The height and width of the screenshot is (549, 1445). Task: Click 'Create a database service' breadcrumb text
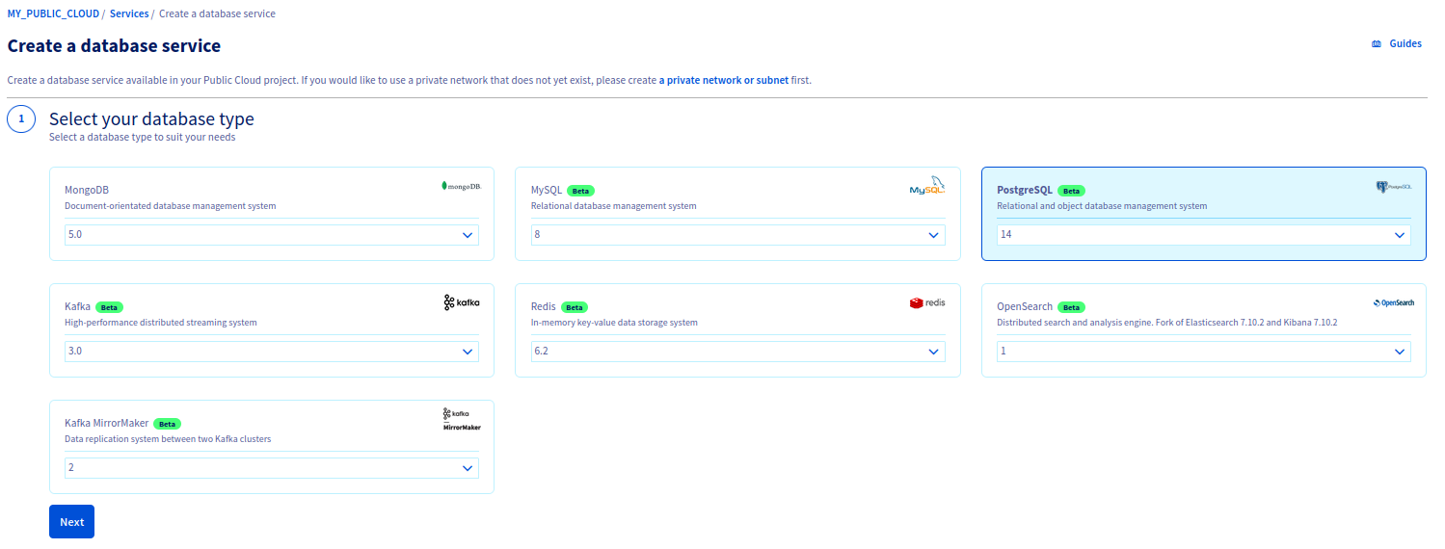click(217, 14)
